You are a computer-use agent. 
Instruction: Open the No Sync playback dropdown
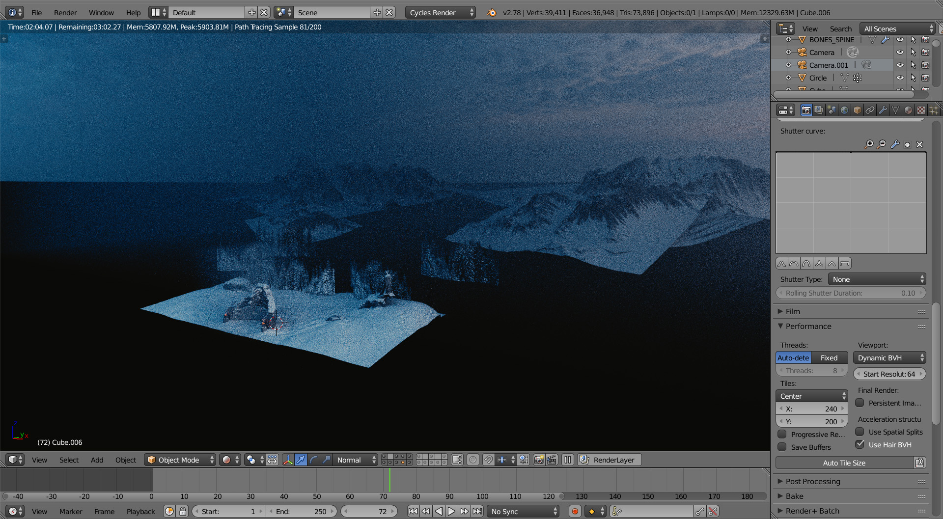(x=523, y=511)
